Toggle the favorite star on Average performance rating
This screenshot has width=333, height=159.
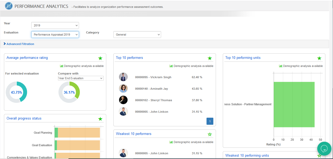pyautogui.click(x=100, y=58)
